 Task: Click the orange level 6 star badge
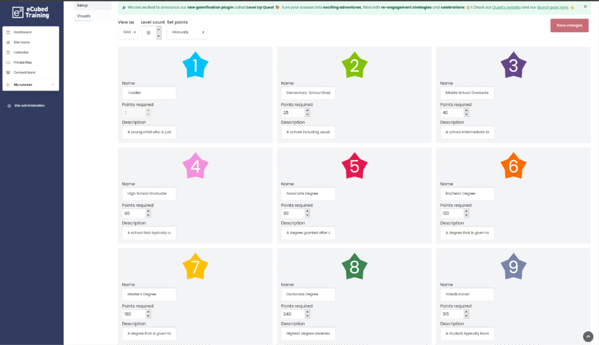[513, 167]
